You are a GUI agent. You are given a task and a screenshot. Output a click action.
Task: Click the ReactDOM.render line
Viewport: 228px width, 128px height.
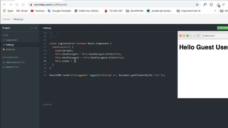pos(107,75)
